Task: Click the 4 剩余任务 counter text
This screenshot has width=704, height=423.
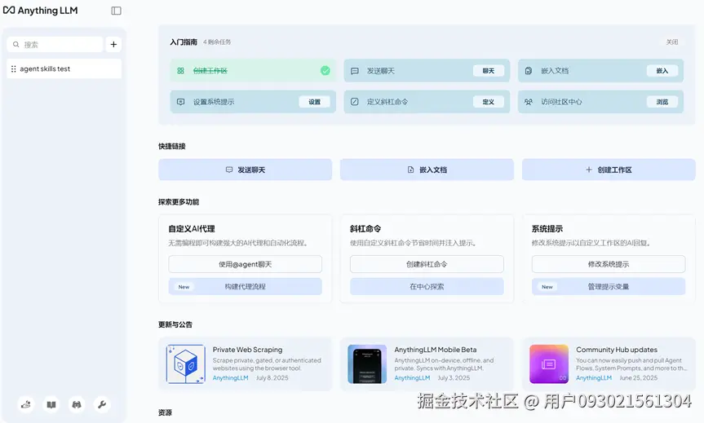Action: [217, 42]
